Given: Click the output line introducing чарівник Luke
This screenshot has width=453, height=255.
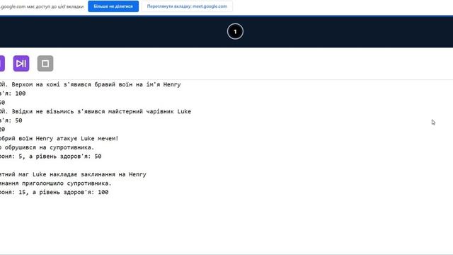Looking at the screenshot, I should (96, 111).
